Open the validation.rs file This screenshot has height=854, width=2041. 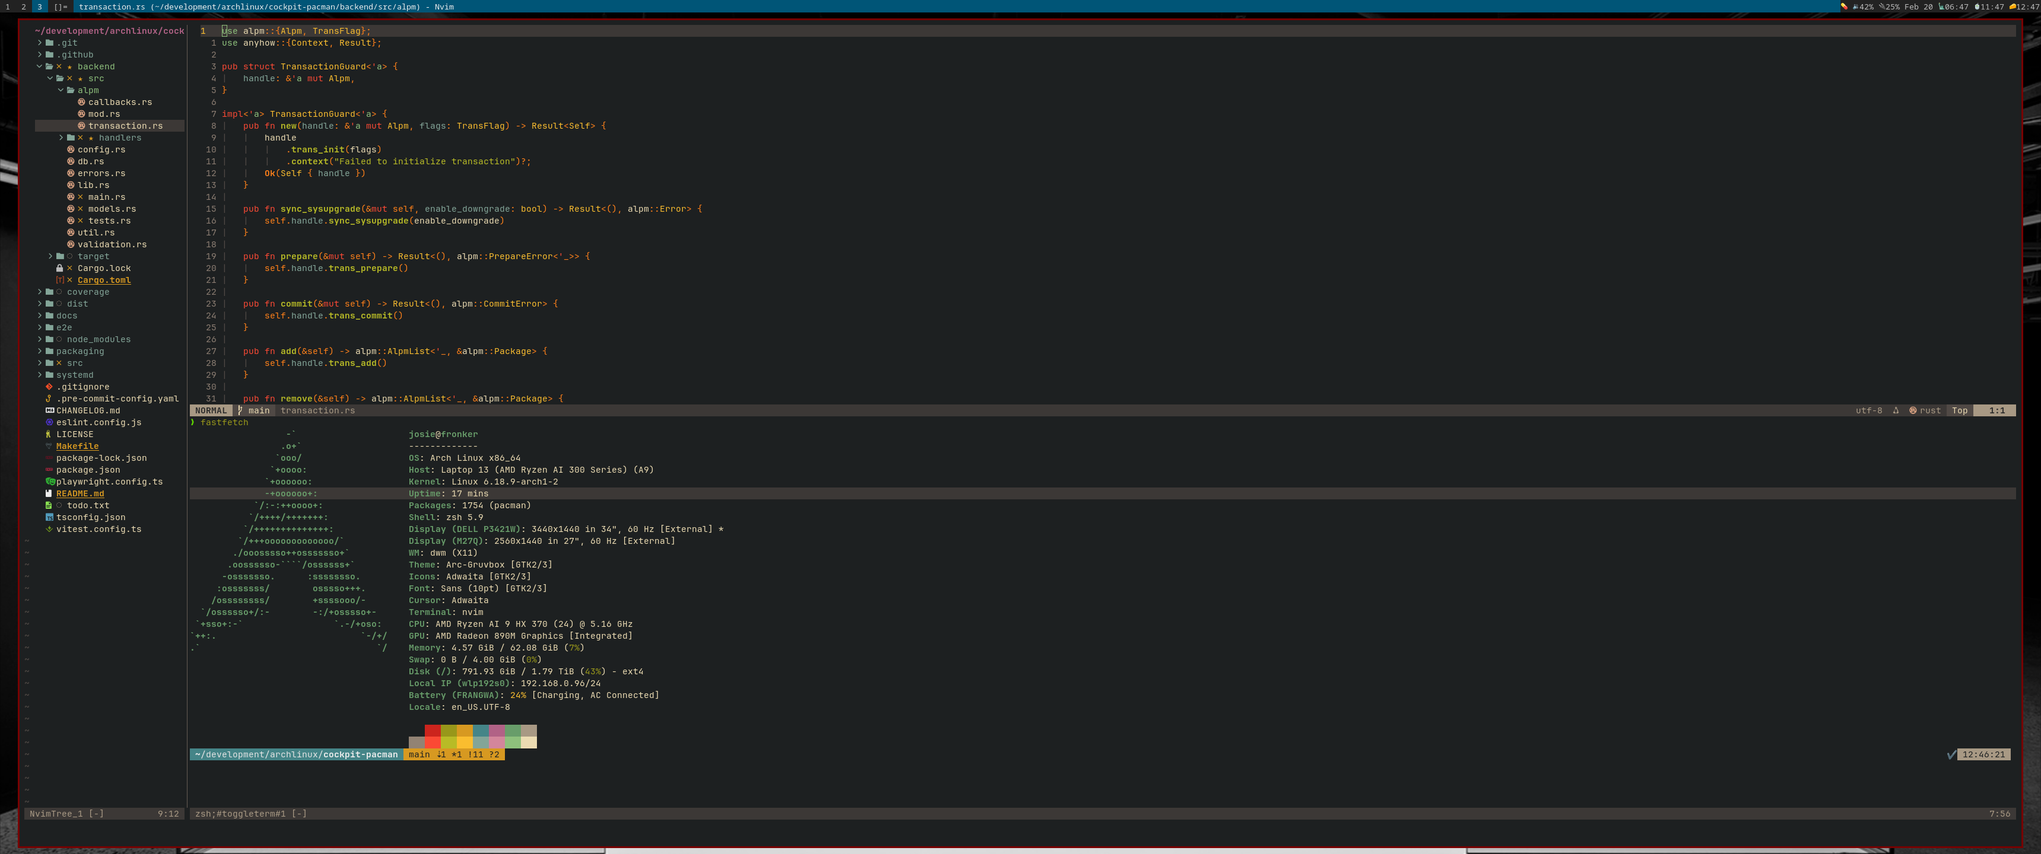coord(112,245)
